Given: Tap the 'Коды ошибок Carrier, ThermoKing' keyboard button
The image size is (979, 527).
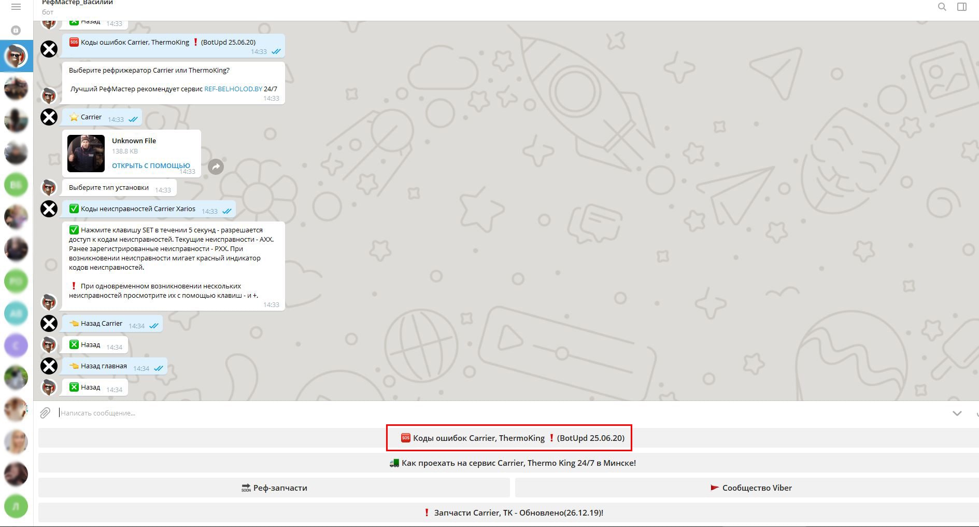Looking at the screenshot, I should point(509,438).
